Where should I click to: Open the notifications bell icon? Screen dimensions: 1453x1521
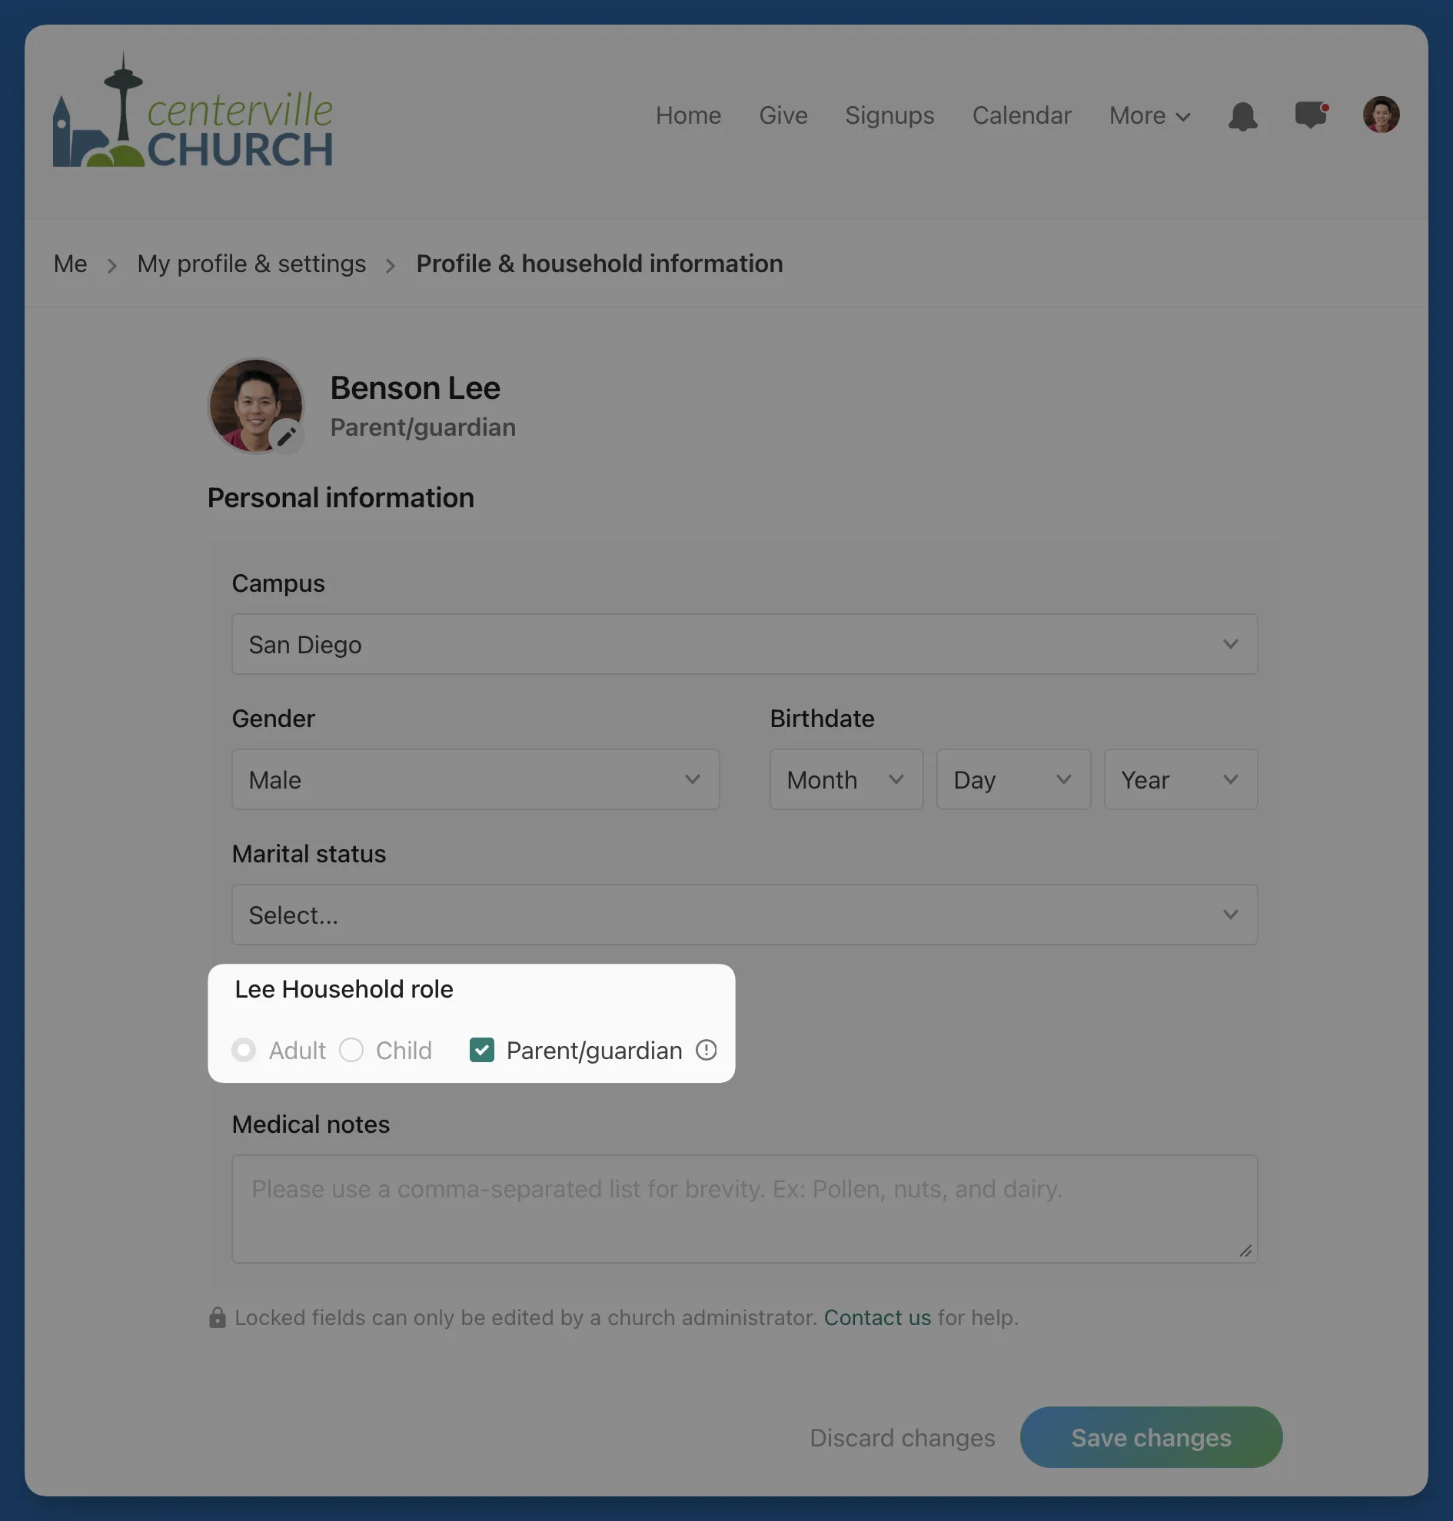coord(1242,116)
